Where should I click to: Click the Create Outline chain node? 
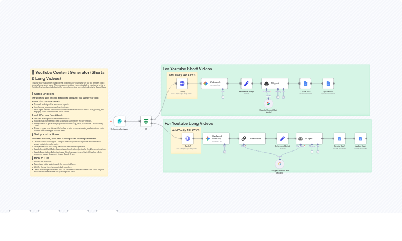252,138
